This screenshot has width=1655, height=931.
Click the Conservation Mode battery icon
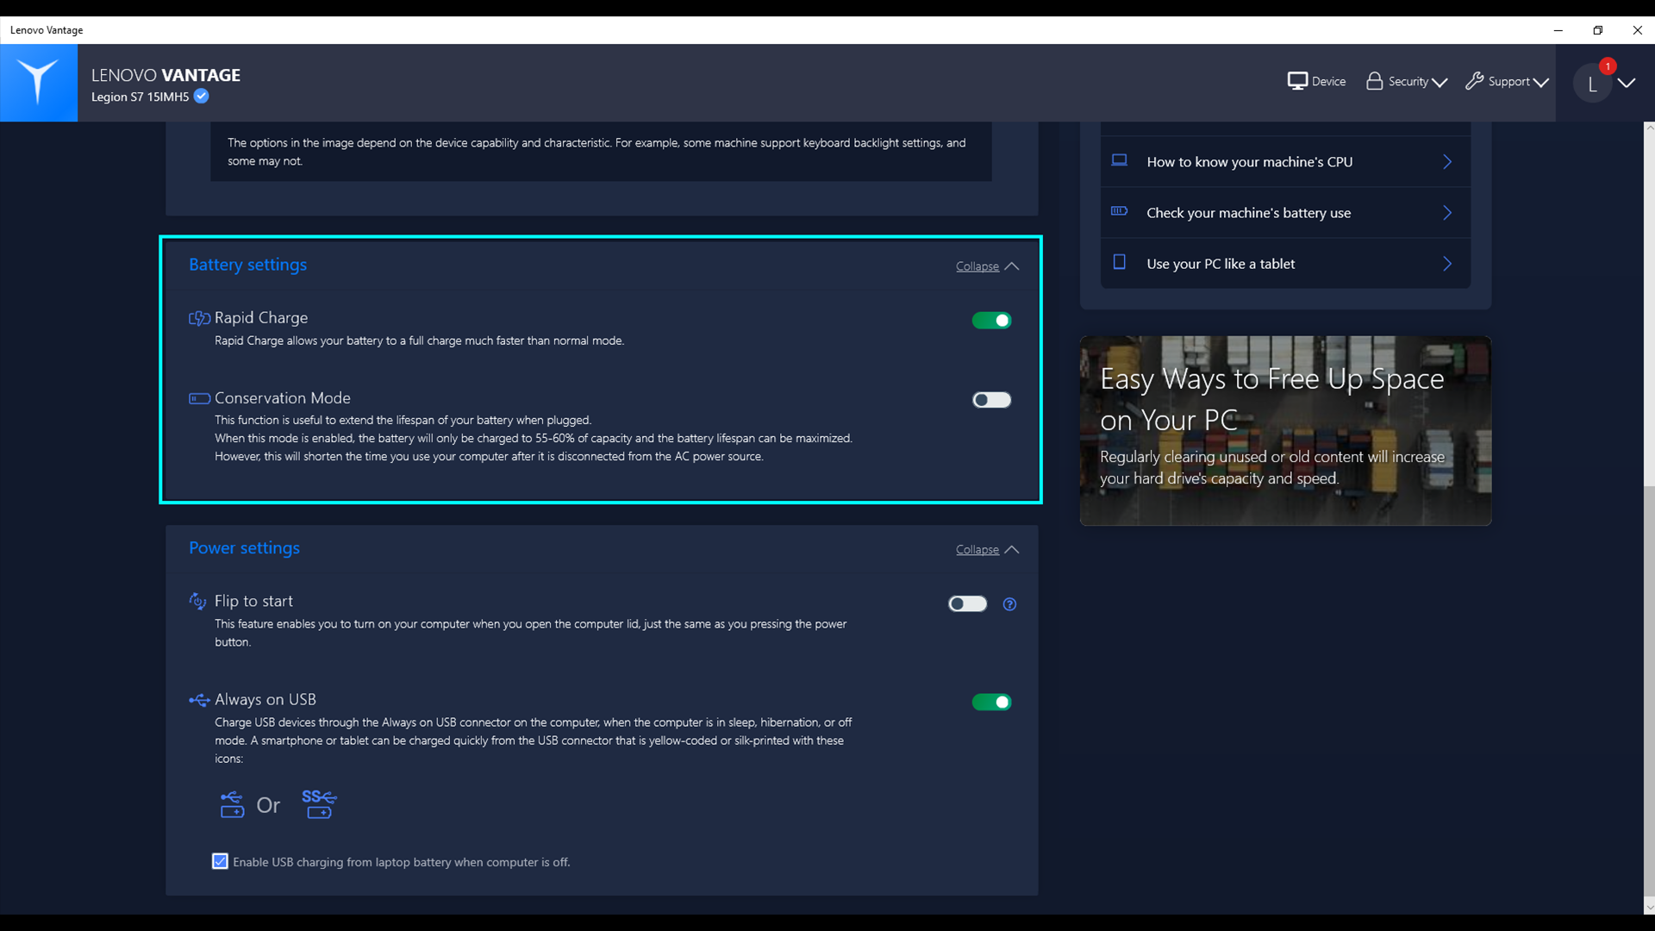tap(199, 398)
